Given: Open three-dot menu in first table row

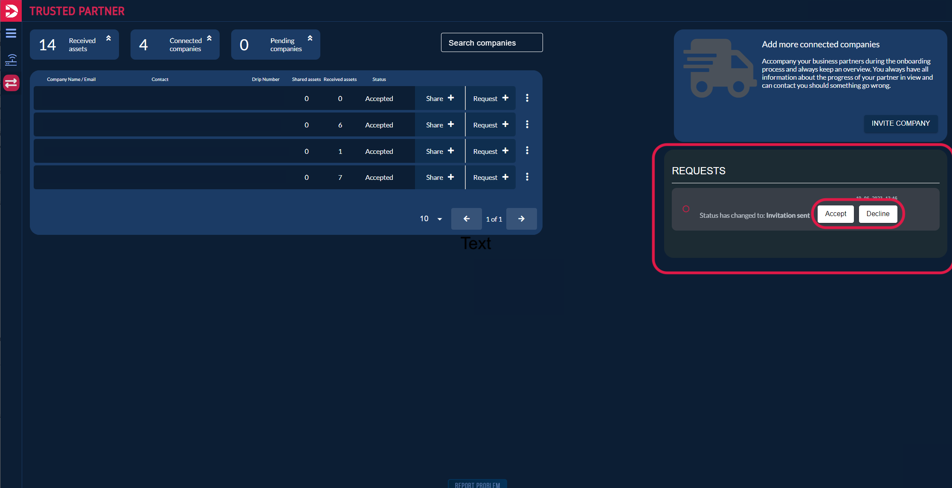Looking at the screenshot, I should pyautogui.click(x=527, y=98).
